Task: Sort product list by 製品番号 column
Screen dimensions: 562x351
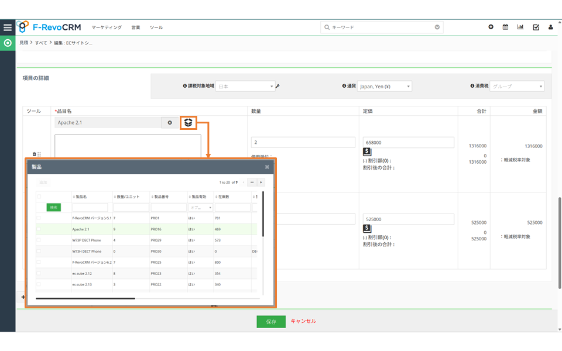Action: pyautogui.click(x=160, y=197)
